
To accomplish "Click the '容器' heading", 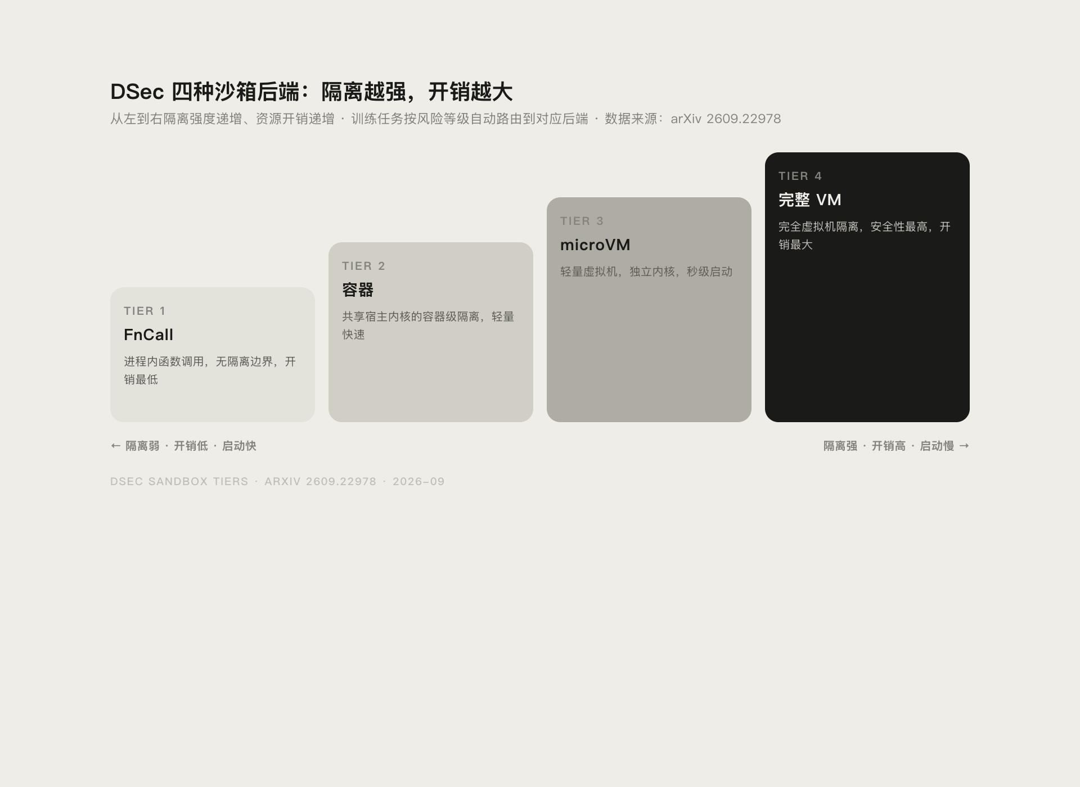I will point(358,290).
